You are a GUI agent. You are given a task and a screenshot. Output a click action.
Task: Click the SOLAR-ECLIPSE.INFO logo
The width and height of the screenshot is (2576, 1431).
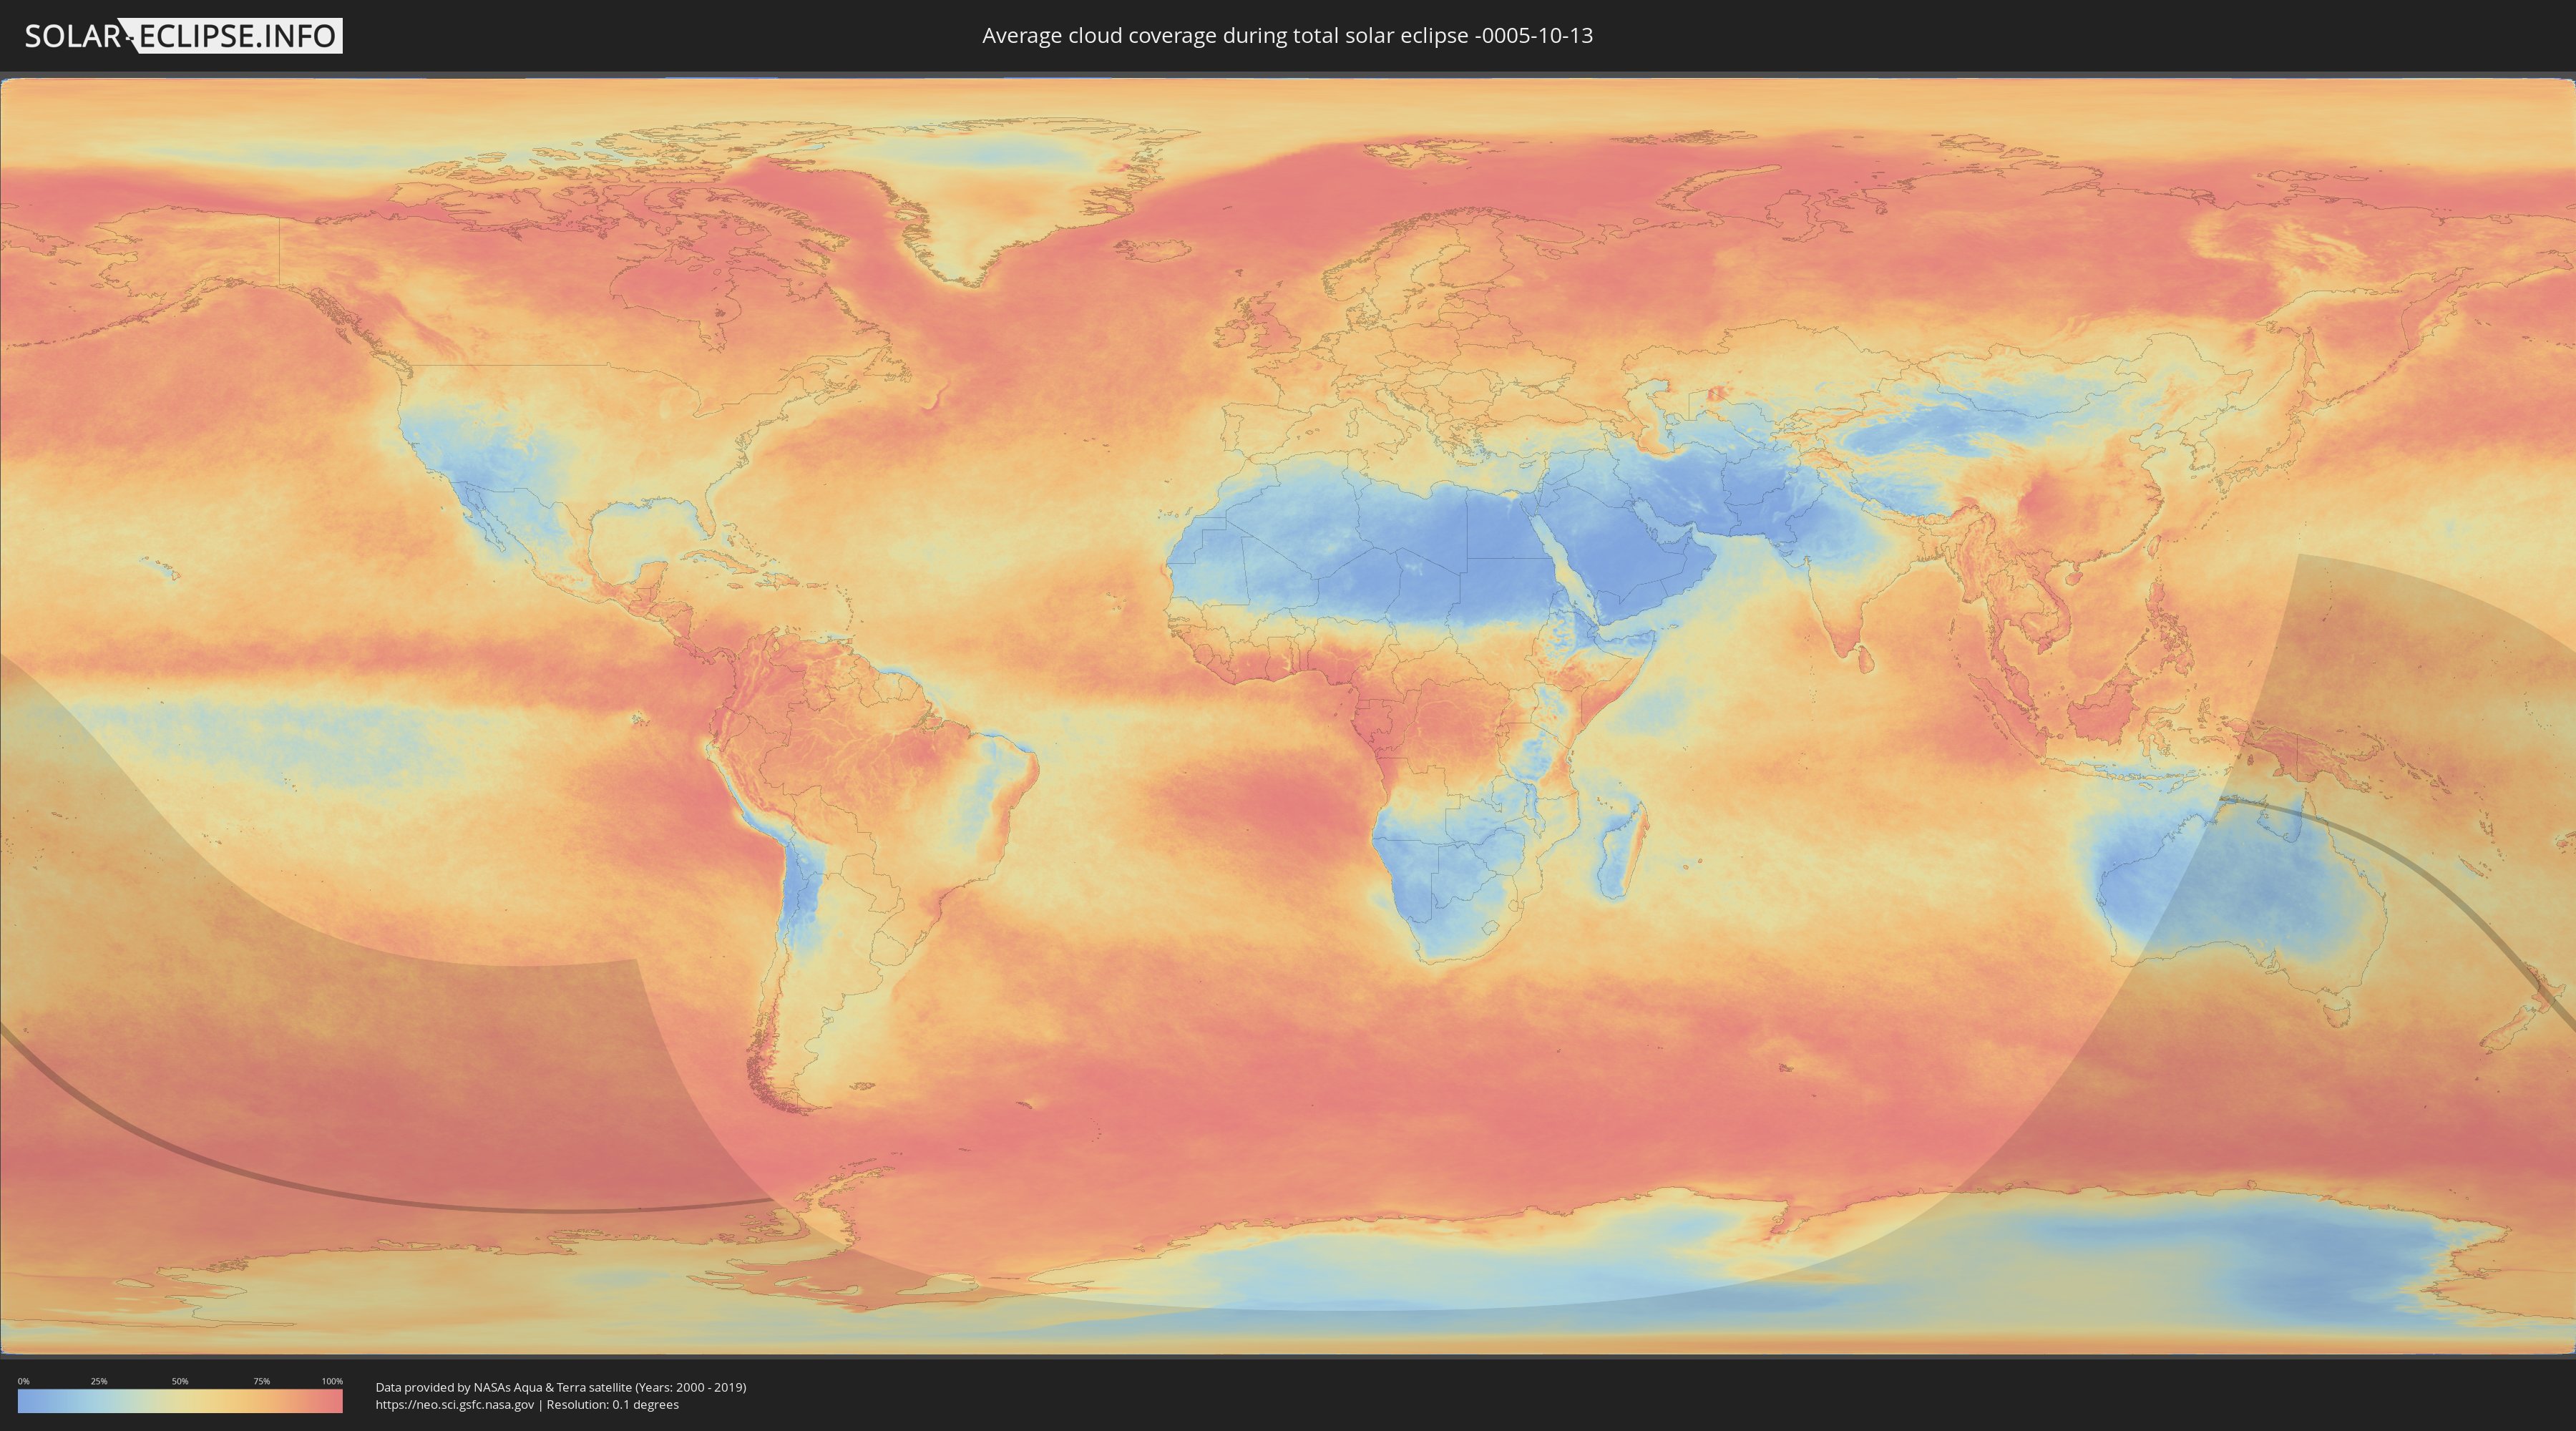(x=183, y=36)
